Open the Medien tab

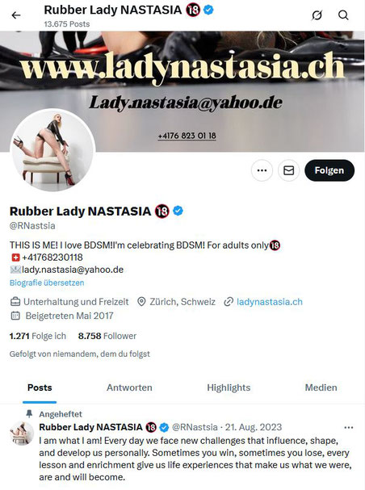click(x=321, y=387)
